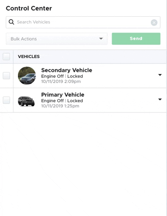Click the 10/11/2019 1:25pm timestamp
The image size is (167, 216).
click(60, 106)
